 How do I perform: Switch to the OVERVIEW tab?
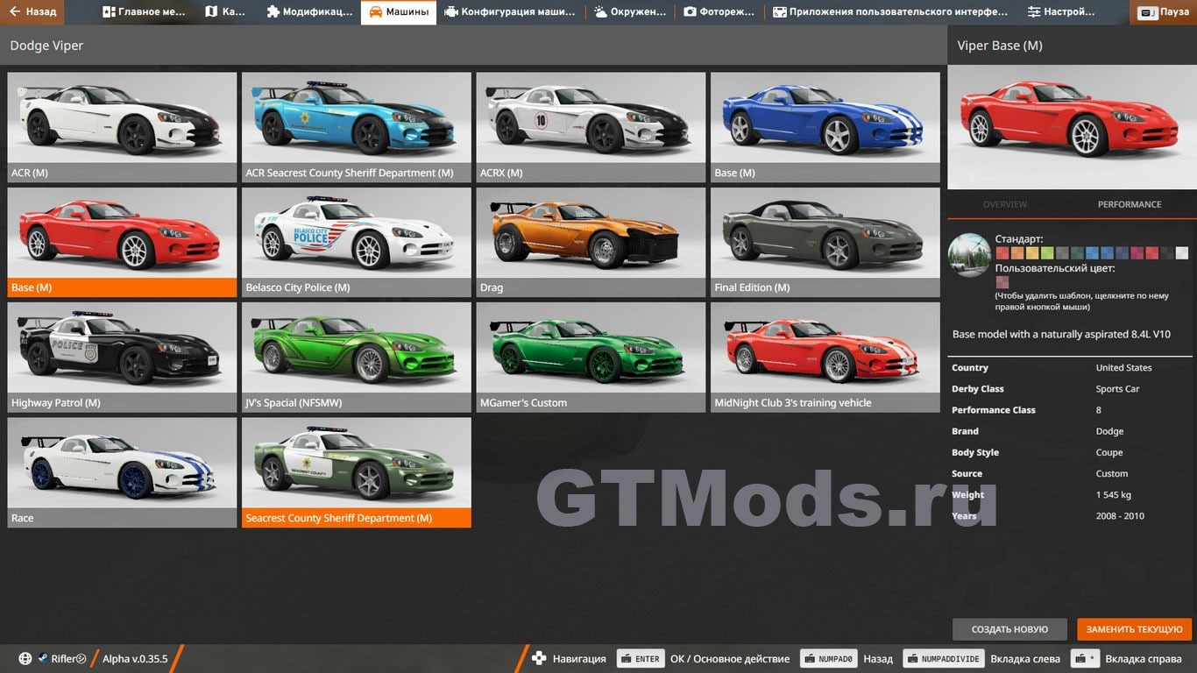point(1004,204)
